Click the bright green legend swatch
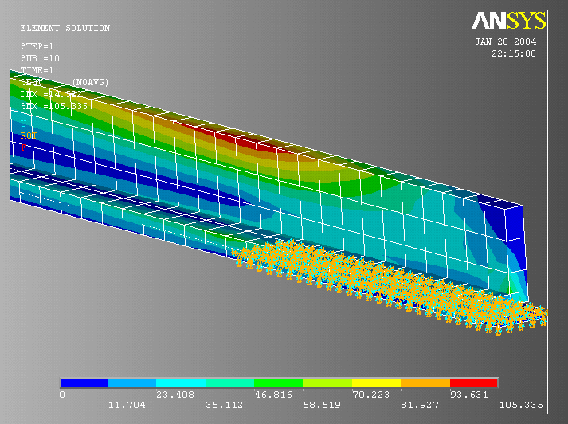Screen dimensions: 568x424 click(x=278, y=383)
